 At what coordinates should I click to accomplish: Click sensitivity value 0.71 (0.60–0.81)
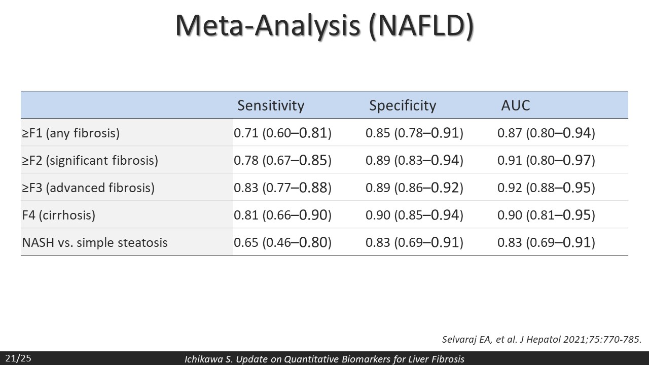(282, 133)
